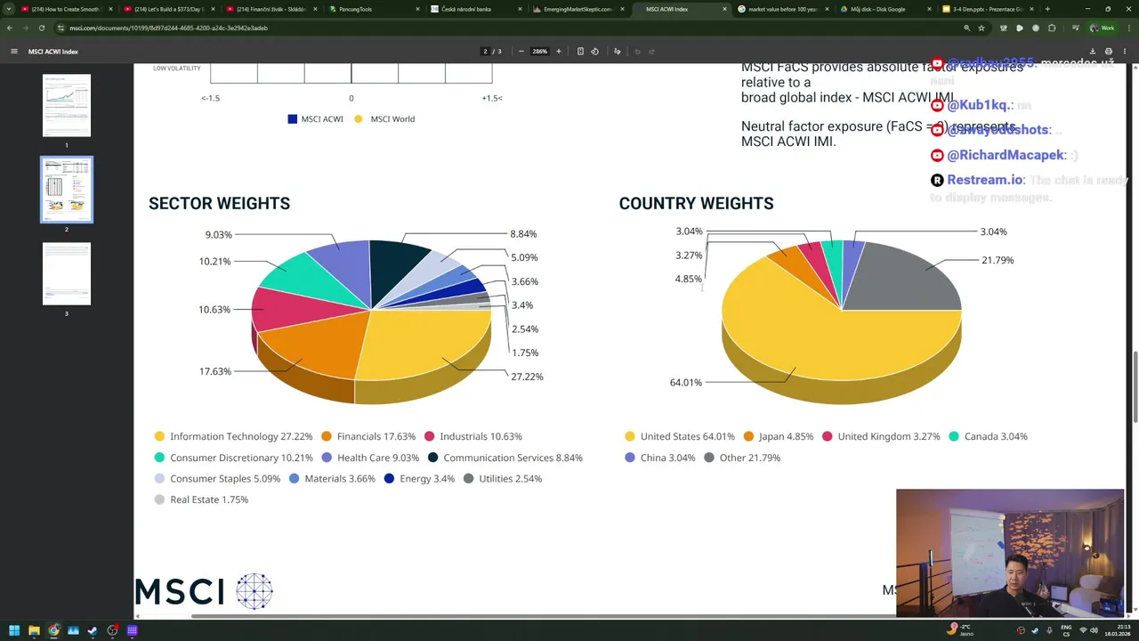This screenshot has height=641, width=1139.
Task: Open the annotation draw tool
Action: pyautogui.click(x=617, y=52)
